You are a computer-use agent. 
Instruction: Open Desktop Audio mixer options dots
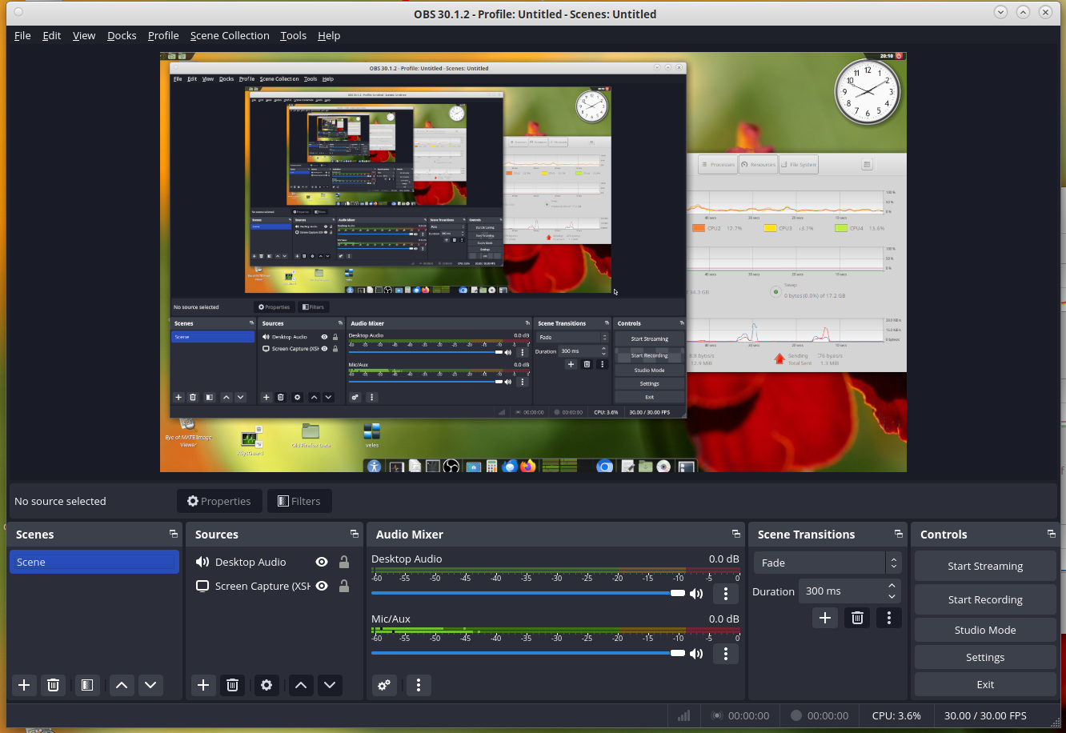726,594
